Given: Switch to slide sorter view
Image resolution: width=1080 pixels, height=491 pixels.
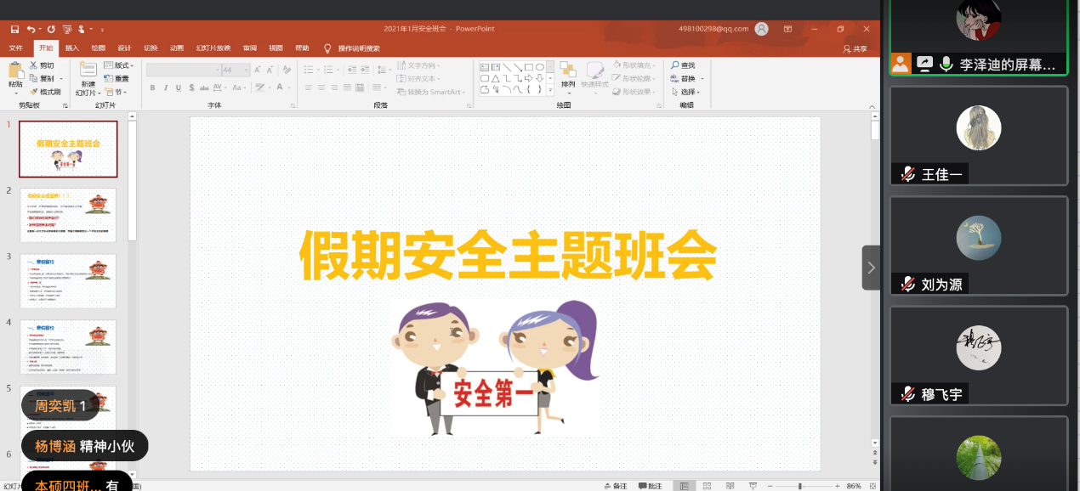Looking at the screenshot, I should 706,486.
